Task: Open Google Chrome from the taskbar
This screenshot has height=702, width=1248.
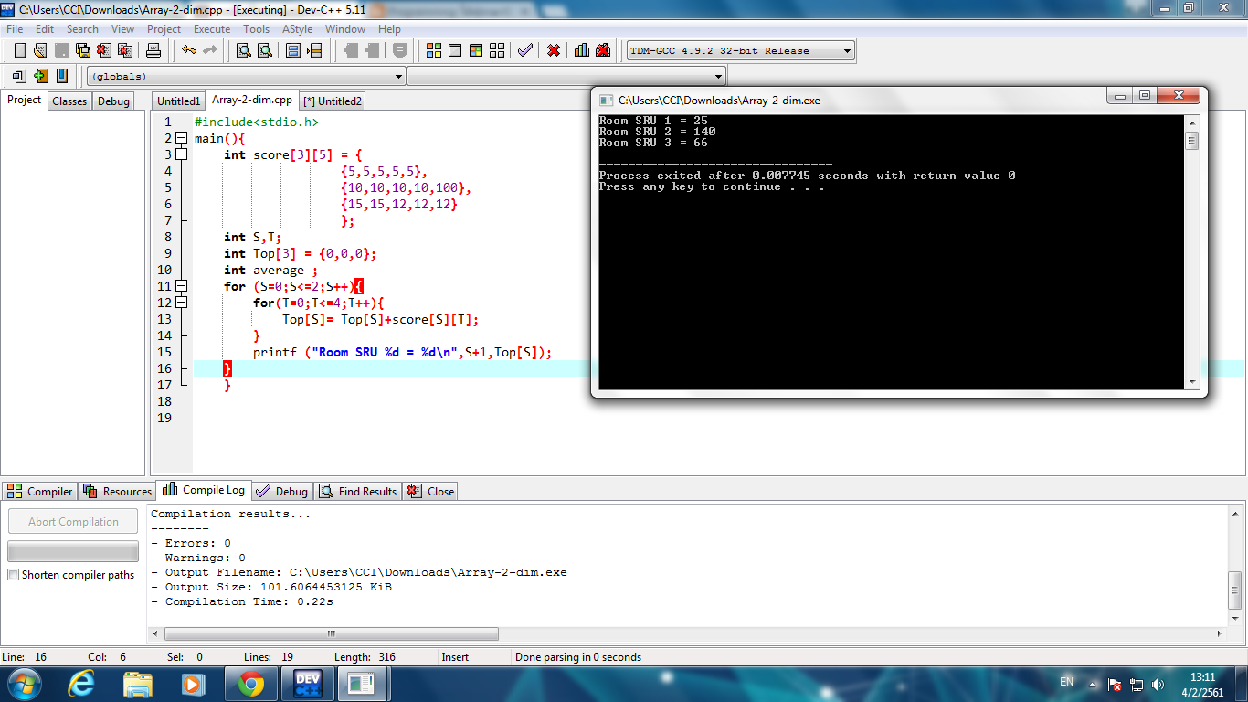Action: (251, 683)
